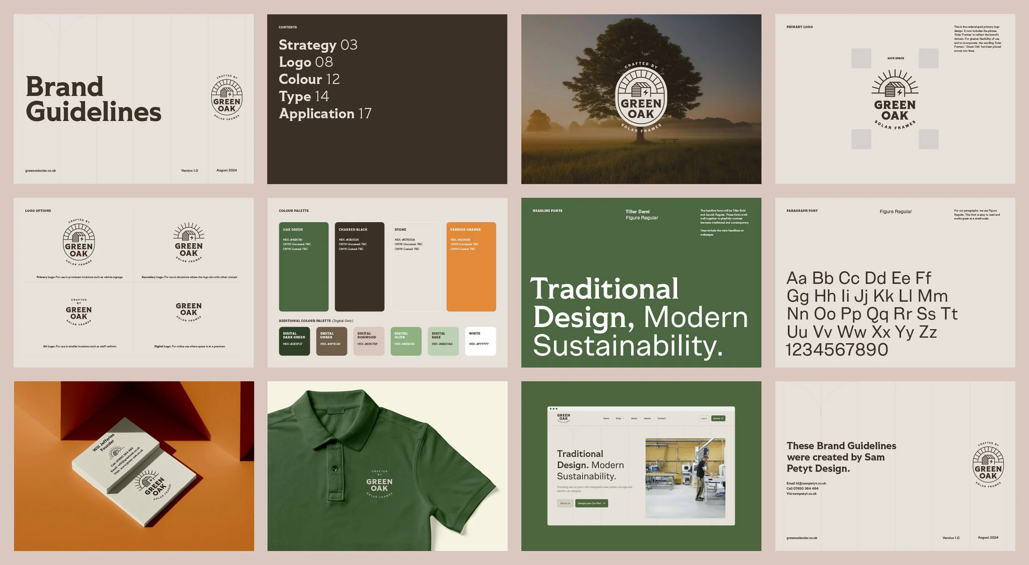This screenshot has height=565, width=1029.
Task: Click the About us button
Action: coord(565,503)
